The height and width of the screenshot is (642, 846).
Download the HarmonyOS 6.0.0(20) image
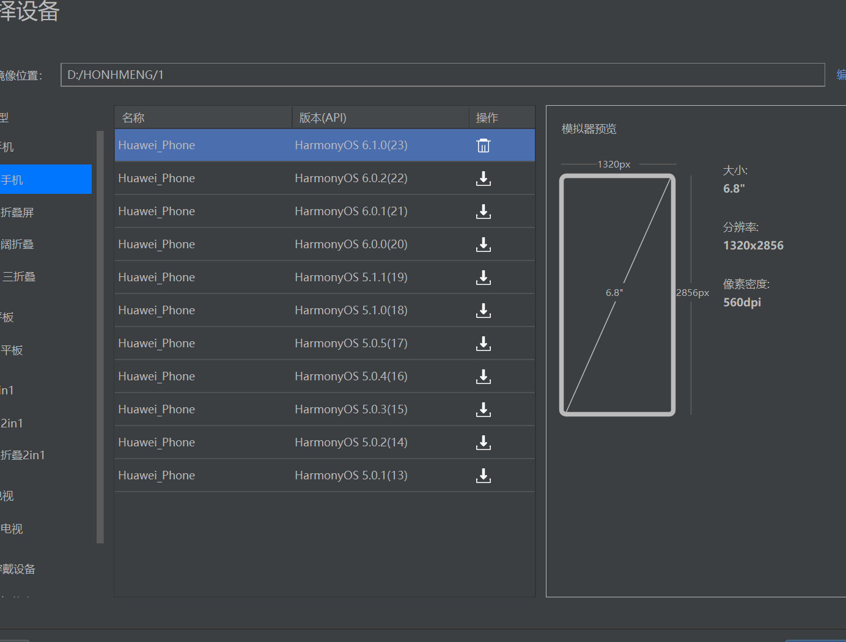point(484,245)
